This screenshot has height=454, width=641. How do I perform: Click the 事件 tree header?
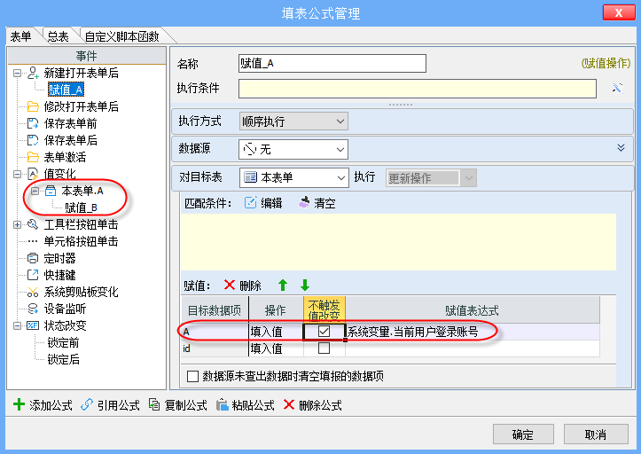pyautogui.click(x=87, y=56)
